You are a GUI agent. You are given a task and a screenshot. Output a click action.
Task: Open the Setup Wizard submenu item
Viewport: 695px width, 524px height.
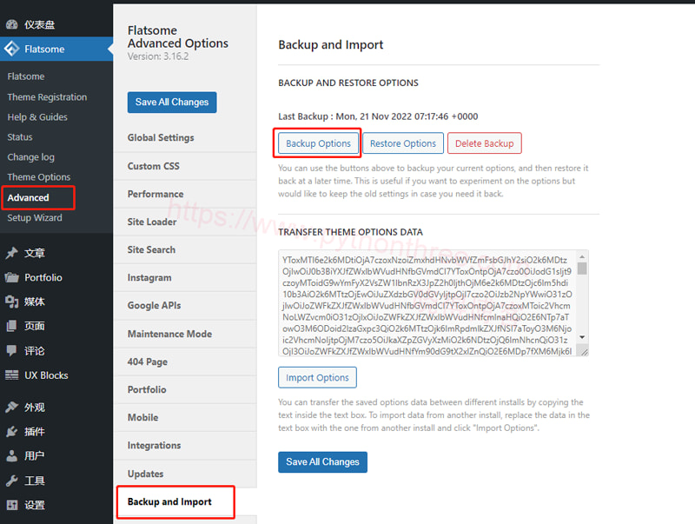[x=35, y=217]
